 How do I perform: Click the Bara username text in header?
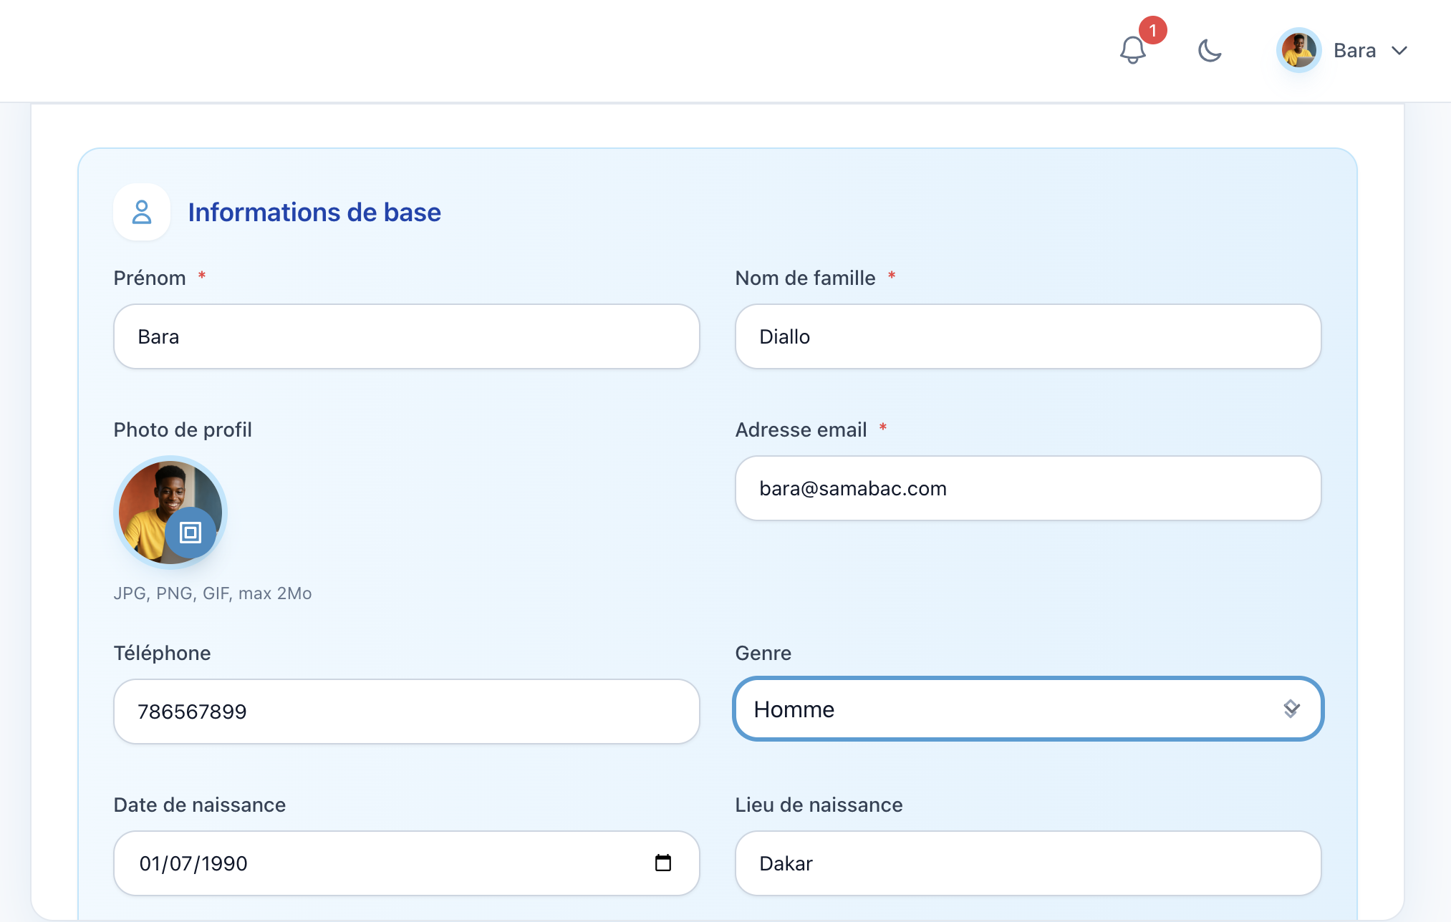1354,51
